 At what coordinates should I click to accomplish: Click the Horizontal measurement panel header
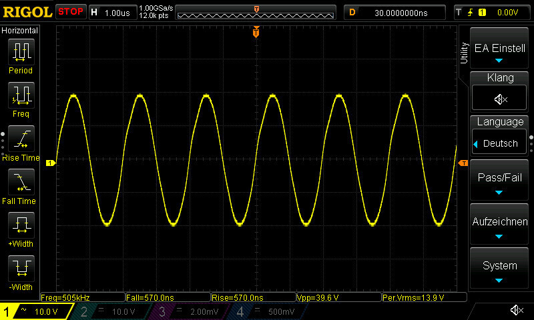click(20, 30)
